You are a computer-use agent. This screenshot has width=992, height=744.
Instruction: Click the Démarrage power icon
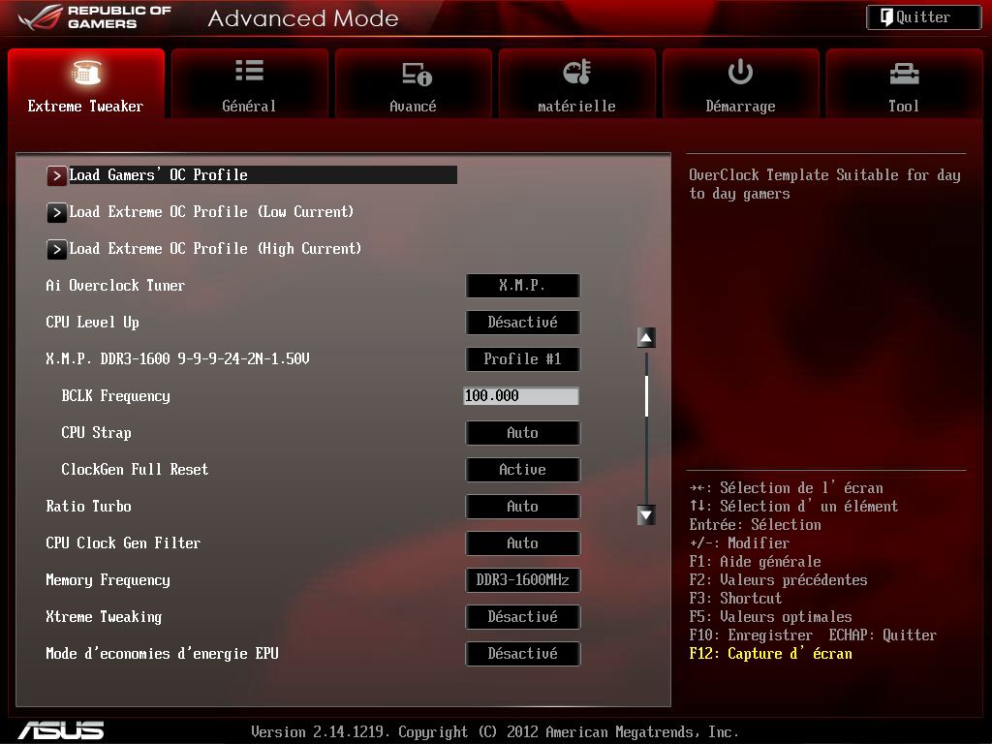(740, 72)
